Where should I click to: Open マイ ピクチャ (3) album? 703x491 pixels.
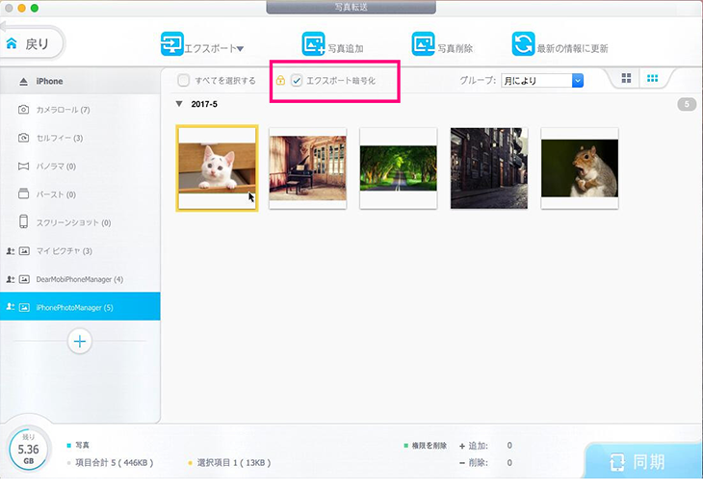click(x=80, y=251)
